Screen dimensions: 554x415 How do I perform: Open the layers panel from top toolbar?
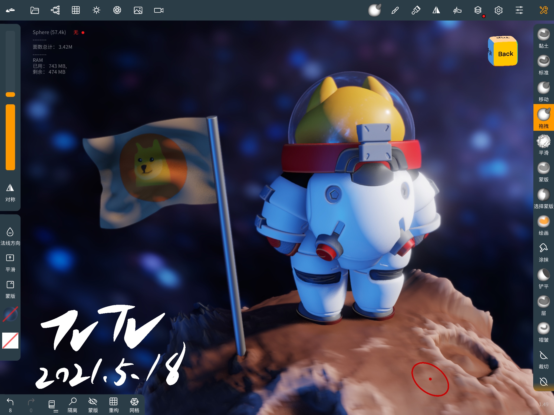coord(478,10)
